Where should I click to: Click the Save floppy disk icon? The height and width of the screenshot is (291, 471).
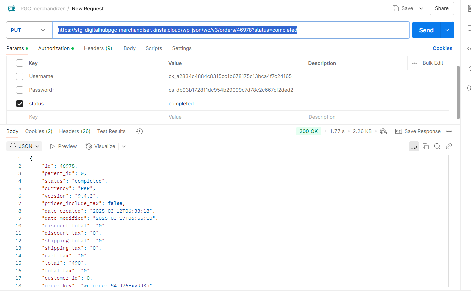(x=395, y=8)
